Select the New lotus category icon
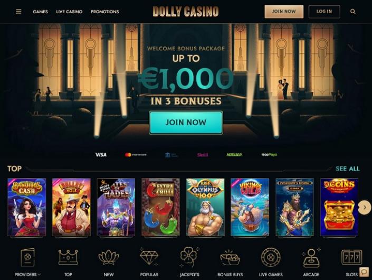Viewport: 372px width, 280px height. 108,258
